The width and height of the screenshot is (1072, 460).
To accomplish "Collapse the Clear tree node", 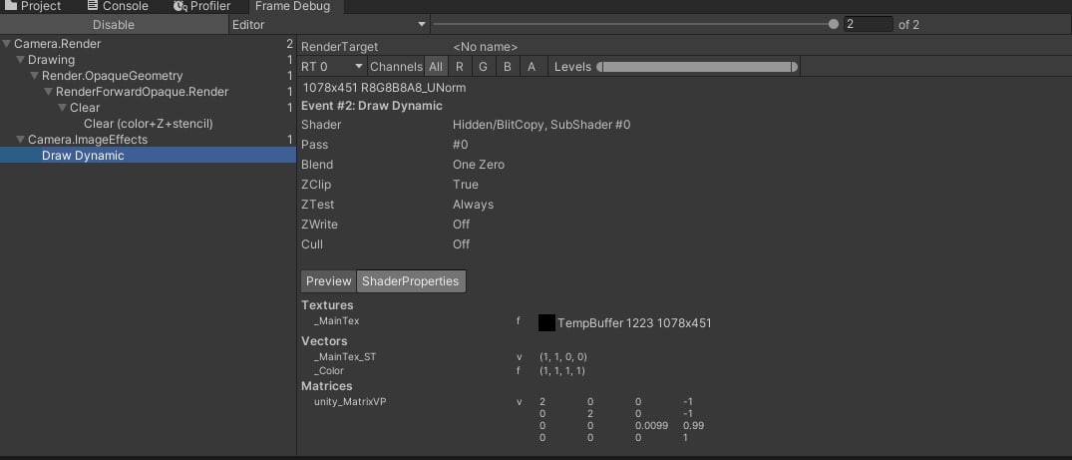I will (62, 108).
